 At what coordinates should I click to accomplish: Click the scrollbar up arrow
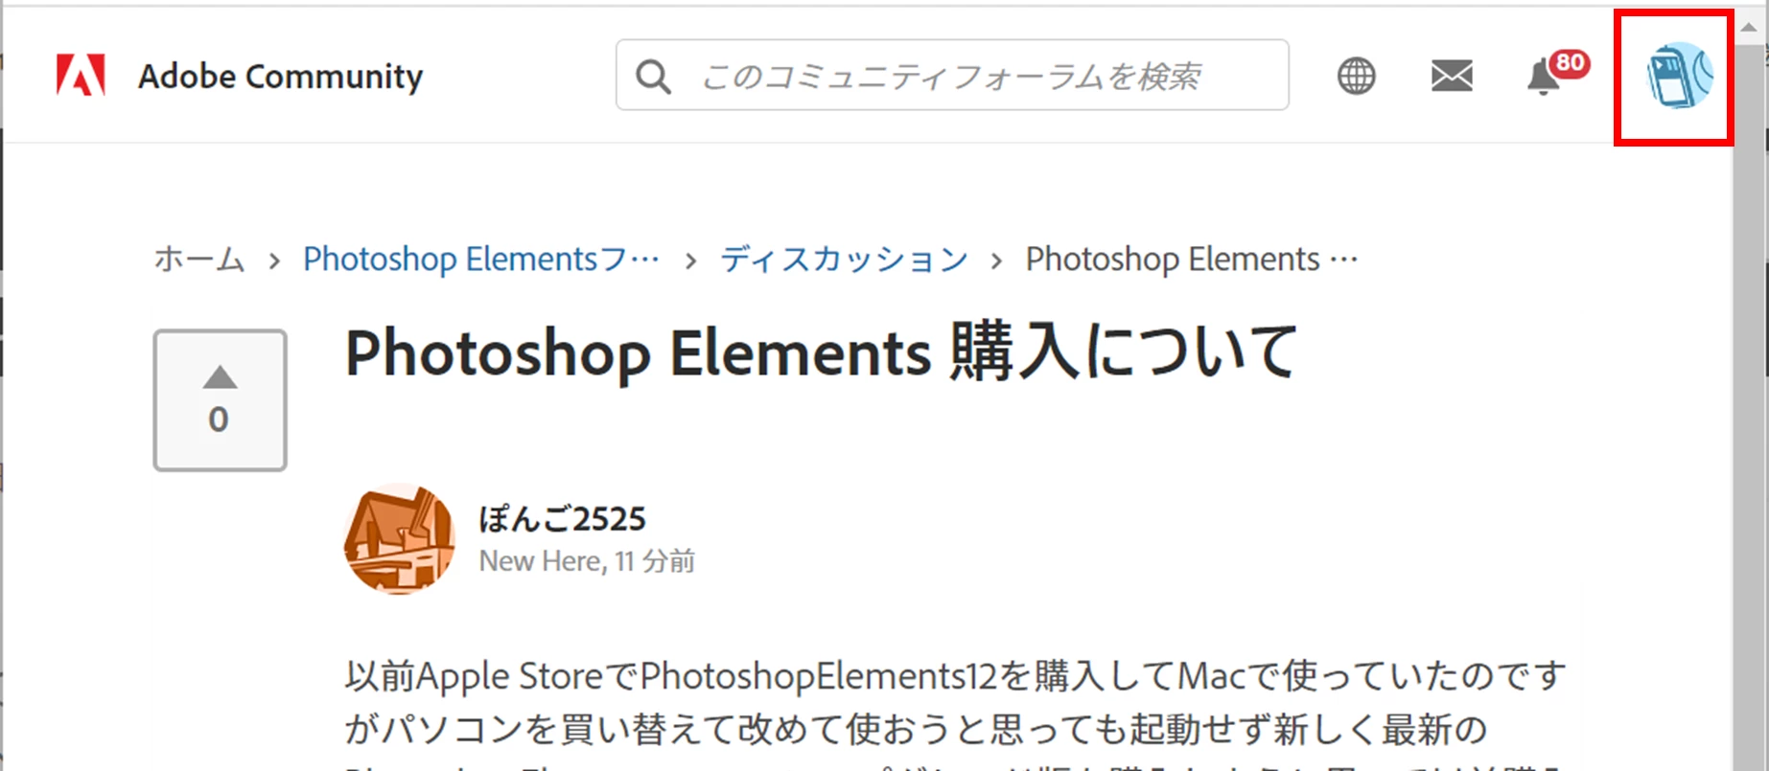point(1749,29)
